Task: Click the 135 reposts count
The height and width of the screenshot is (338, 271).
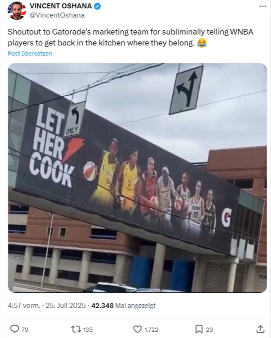Action: 88,330
